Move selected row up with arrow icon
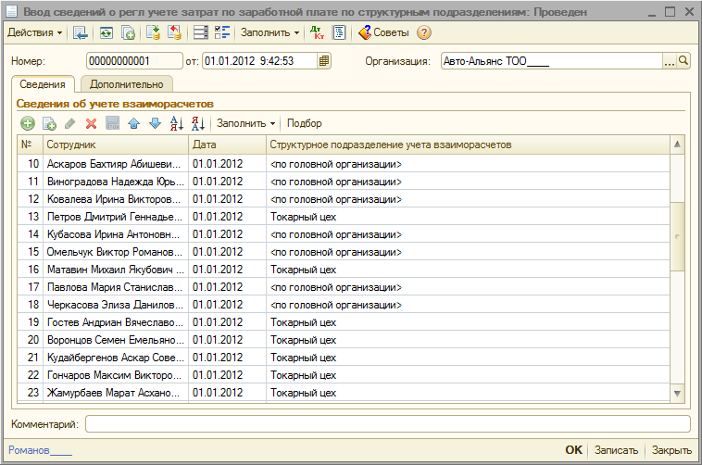Screen dimensions: 702x465 [x=133, y=123]
